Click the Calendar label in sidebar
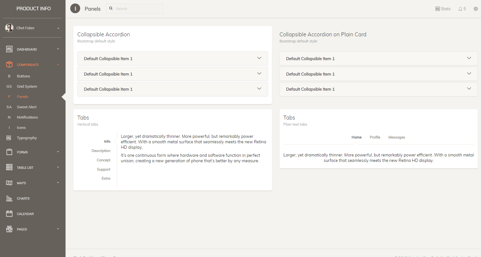 click(25, 214)
